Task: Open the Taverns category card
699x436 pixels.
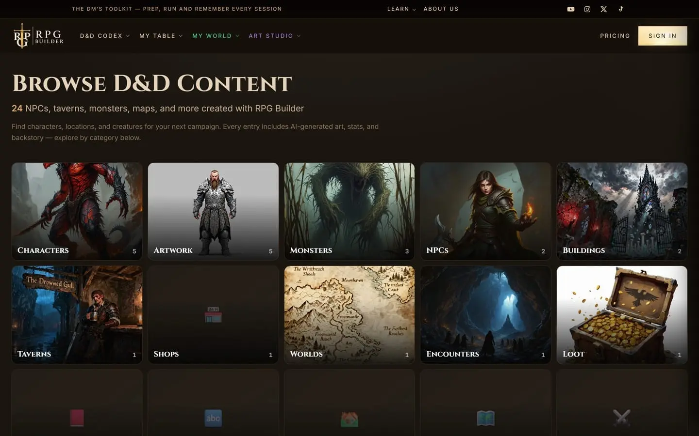Action: click(77, 315)
